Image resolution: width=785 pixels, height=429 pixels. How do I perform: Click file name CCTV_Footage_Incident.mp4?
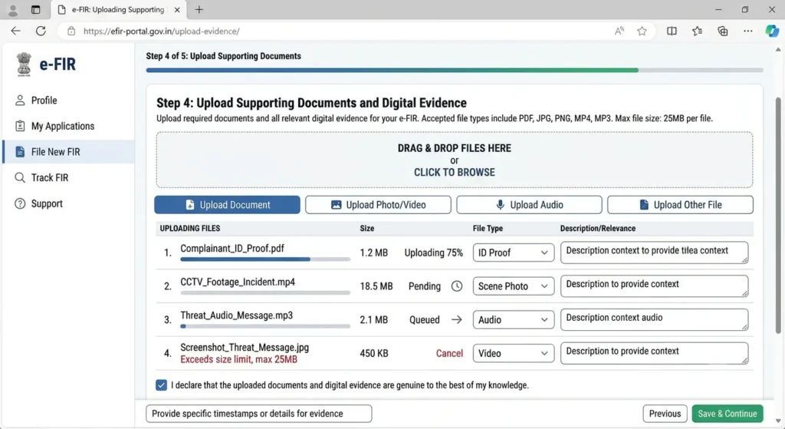(238, 282)
